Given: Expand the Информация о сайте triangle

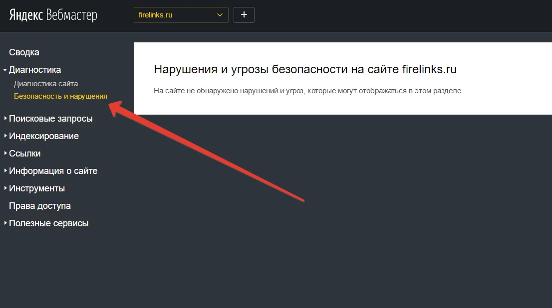Looking at the screenshot, I should 5,170.
